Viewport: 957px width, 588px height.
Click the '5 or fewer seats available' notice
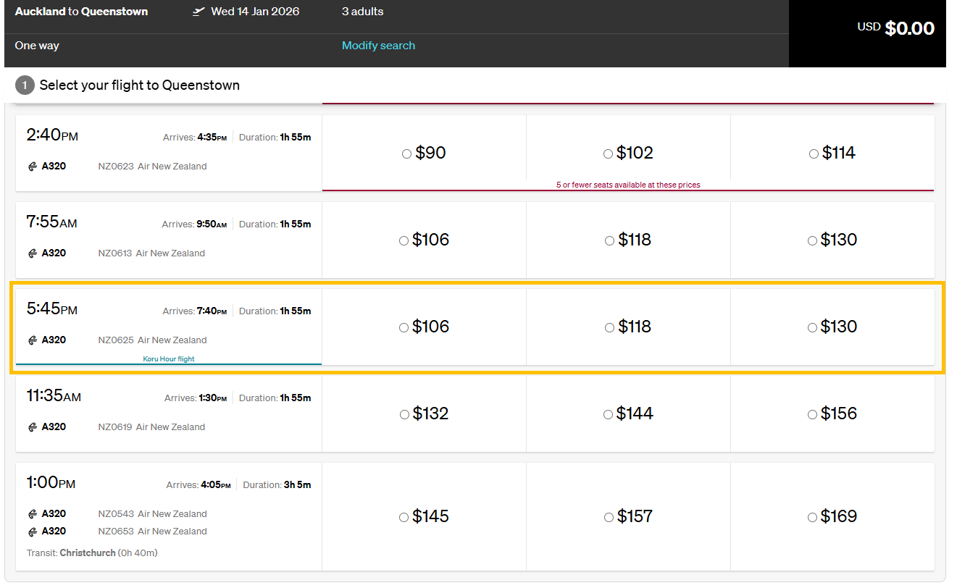[x=628, y=185]
